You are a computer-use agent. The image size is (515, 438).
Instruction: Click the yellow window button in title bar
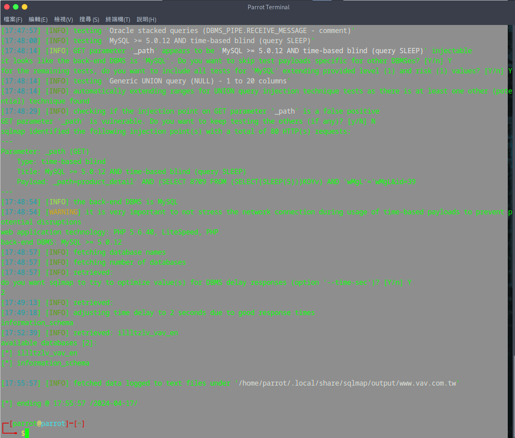click(25, 7)
